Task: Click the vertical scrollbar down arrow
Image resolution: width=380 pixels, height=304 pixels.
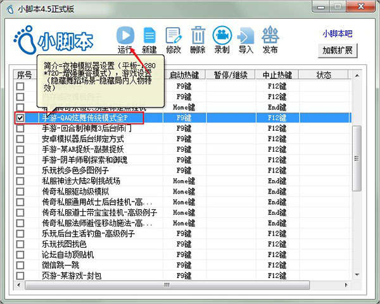Action: (357, 276)
